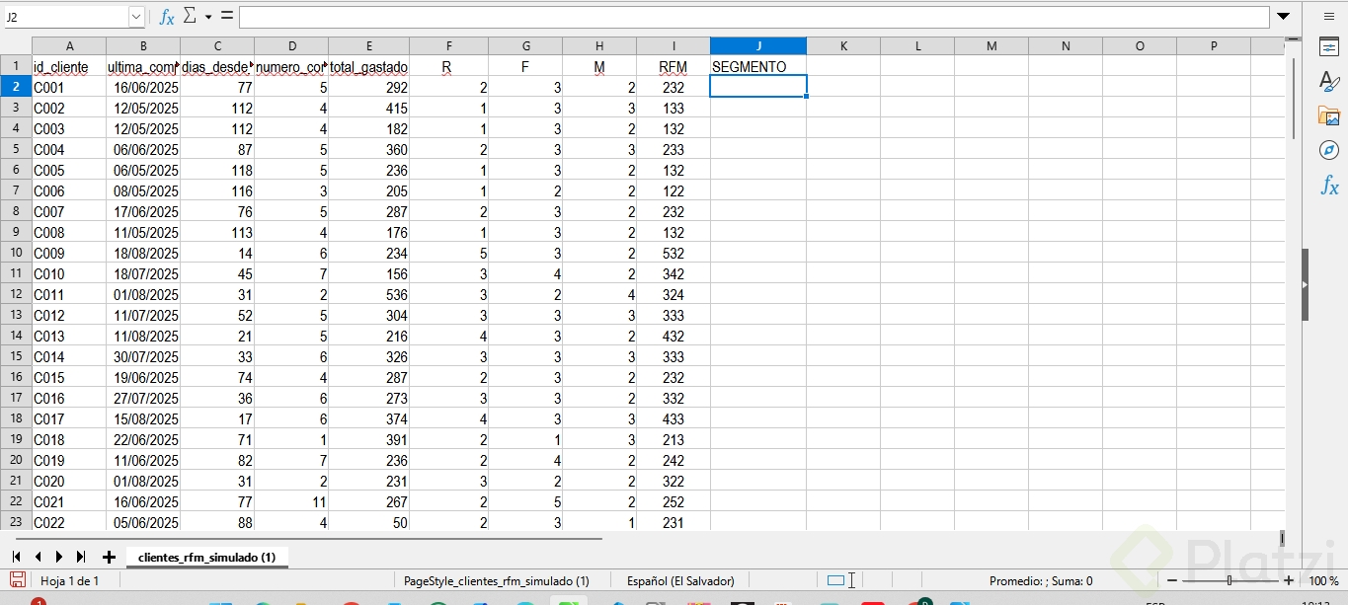Click the cell containing C015
The width and height of the screenshot is (1348, 605).
pos(69,377)
